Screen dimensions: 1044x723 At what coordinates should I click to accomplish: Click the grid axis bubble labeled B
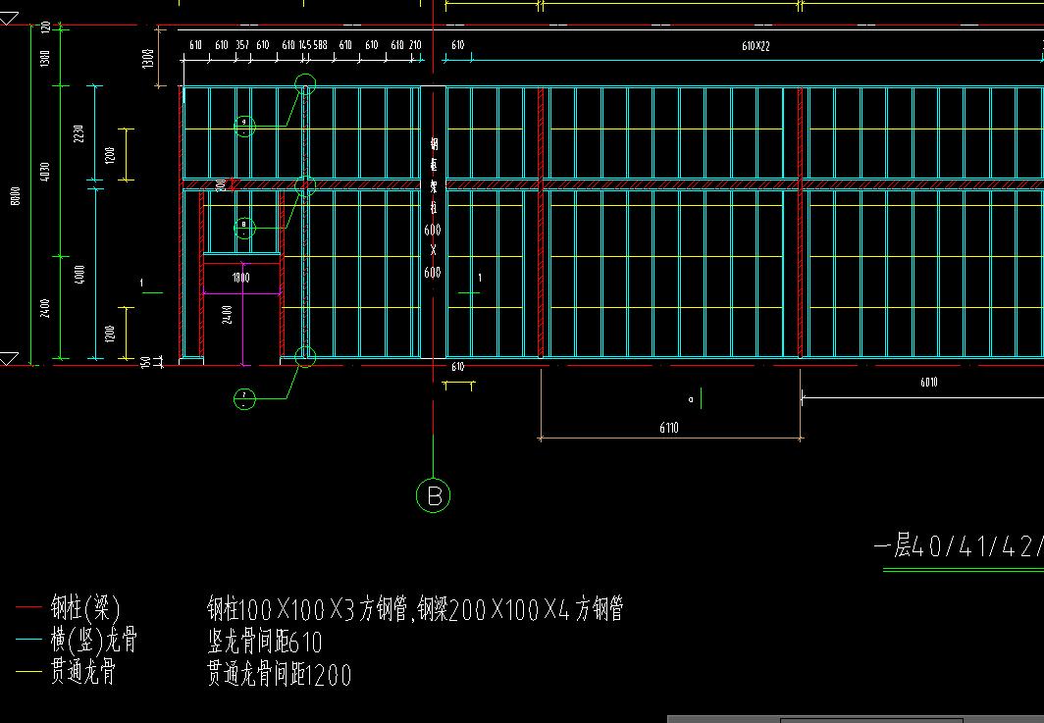click(x=433, y=495)
